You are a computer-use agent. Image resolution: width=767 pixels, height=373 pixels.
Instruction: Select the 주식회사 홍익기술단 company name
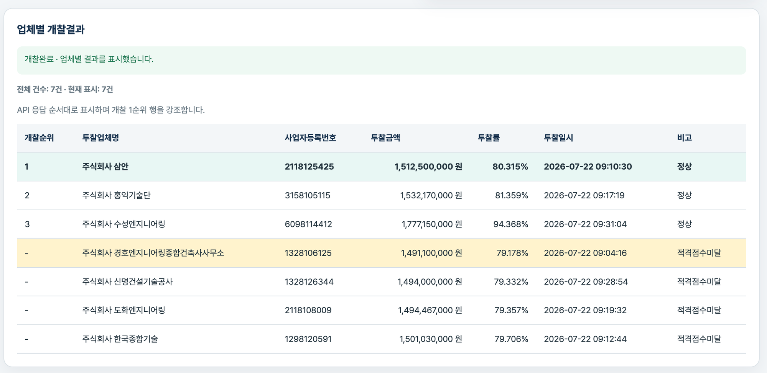[x=116, y=195]
